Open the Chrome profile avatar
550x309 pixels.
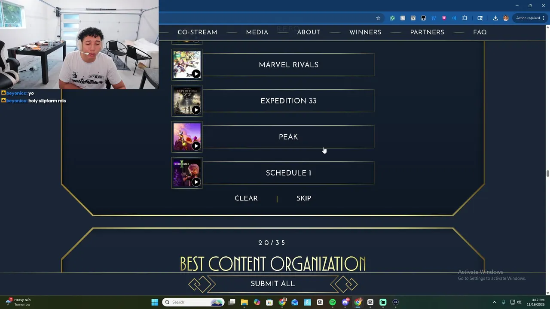coord(506,18)
